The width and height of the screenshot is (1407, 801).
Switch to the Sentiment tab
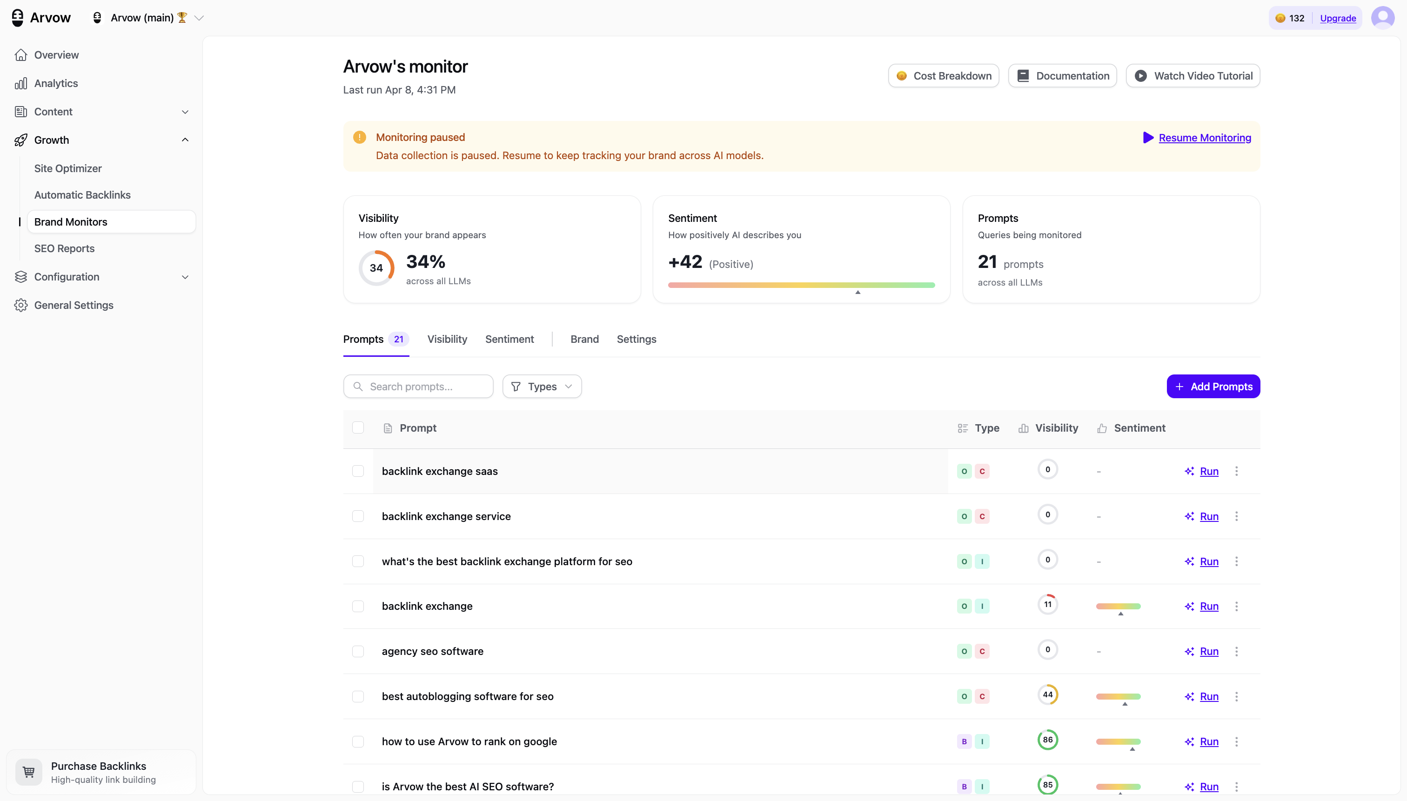click(509, 340)
